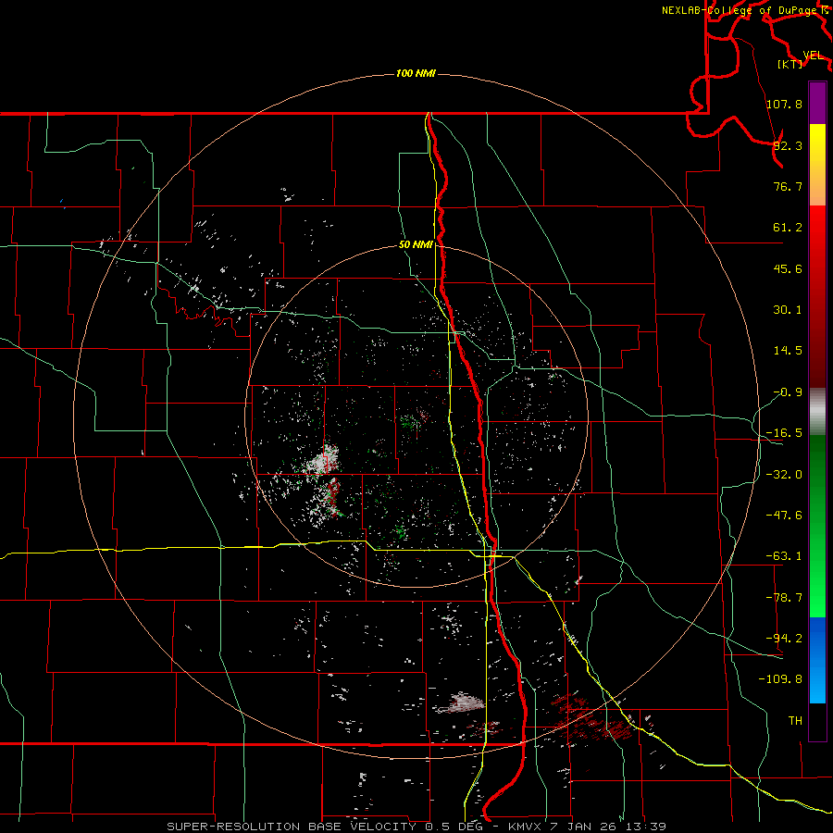This screenshot has width=833, height=833.
Task: Click the gray near-zero segment of the color bar
Action: pyautogui.click(x=817, y=409)
